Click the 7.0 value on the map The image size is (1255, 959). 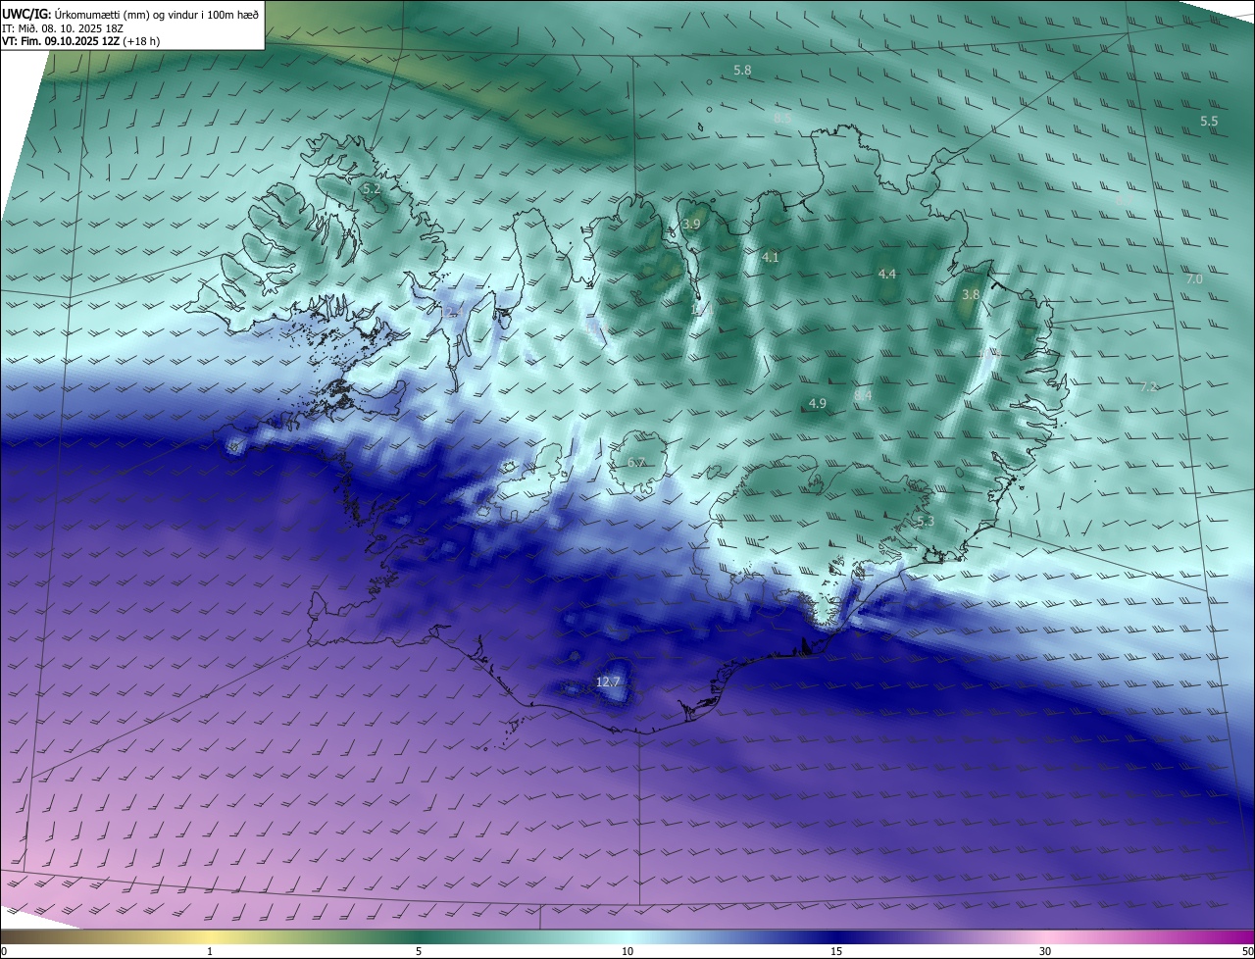(x=1194, y=279)
